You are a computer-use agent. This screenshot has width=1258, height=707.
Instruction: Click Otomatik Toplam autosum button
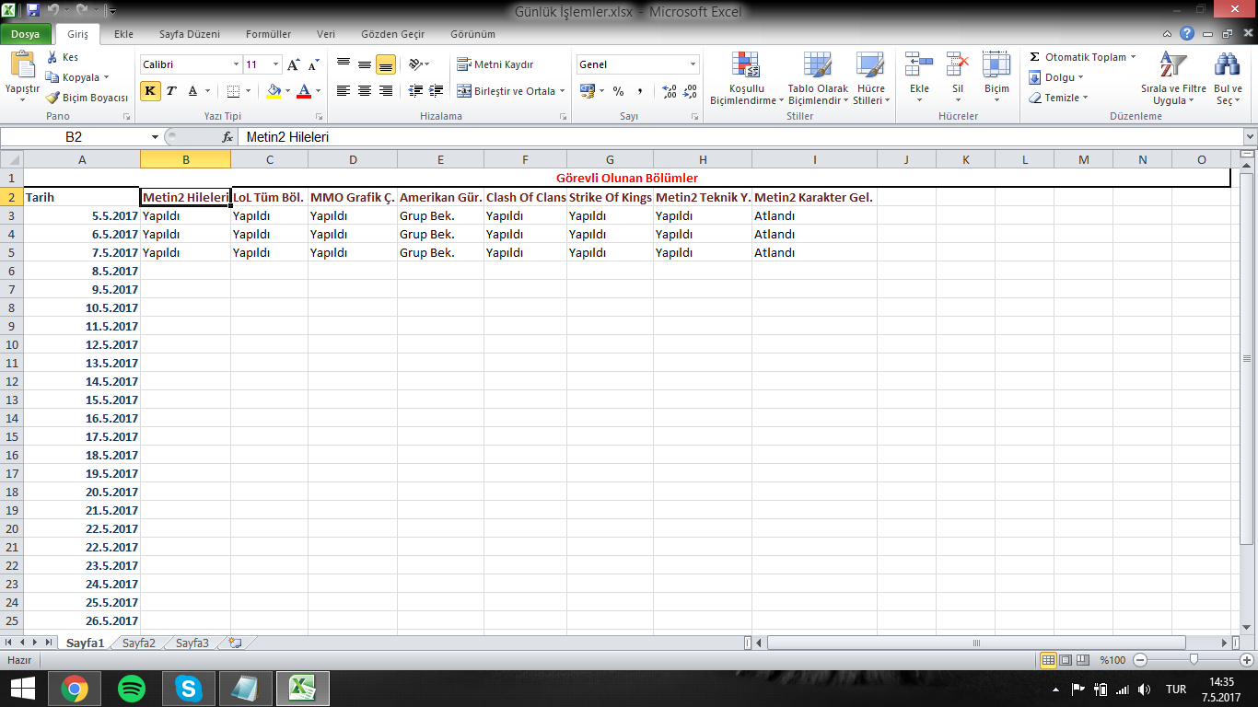pos(1082,57)
